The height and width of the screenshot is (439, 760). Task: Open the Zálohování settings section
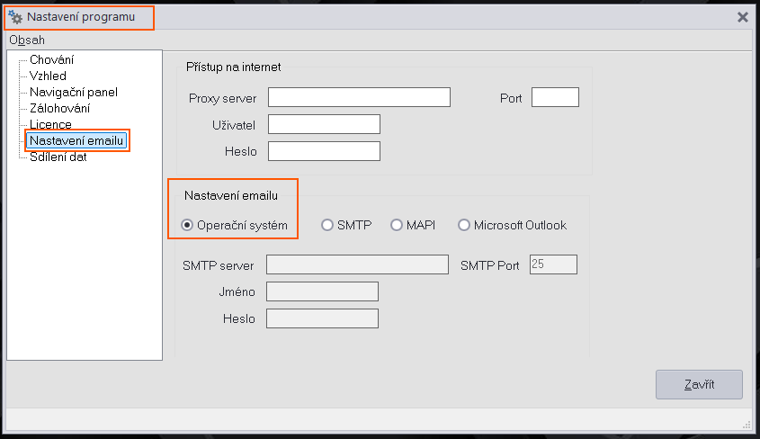pyautogui.click(x=59, y=108)
